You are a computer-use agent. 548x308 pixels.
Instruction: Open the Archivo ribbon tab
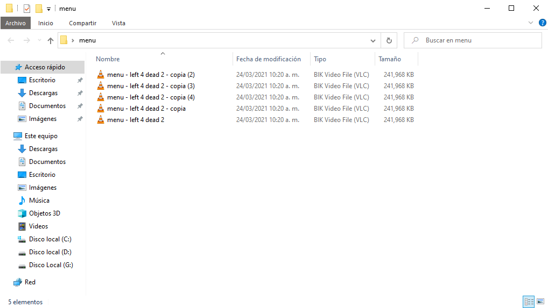coord(16,23)
